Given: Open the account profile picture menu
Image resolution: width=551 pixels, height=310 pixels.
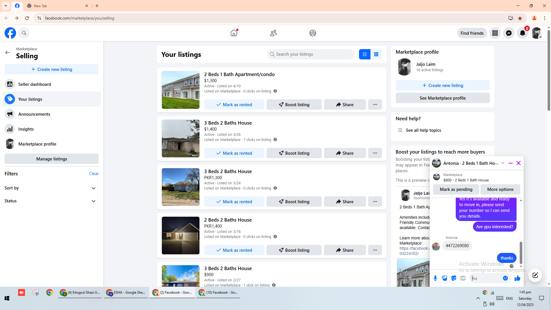Looking at the screenshot, I should point(536,33).
